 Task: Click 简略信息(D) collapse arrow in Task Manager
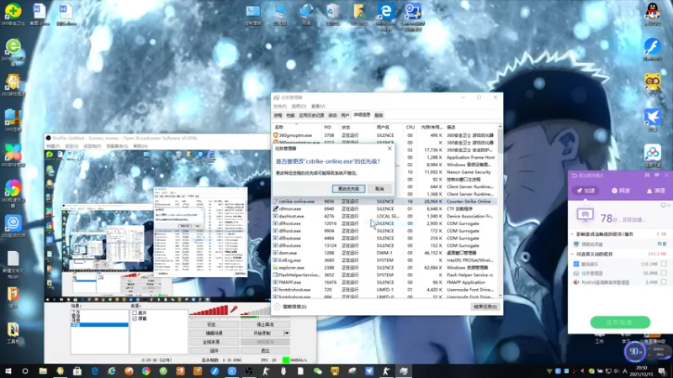click(x=278, y=307)
